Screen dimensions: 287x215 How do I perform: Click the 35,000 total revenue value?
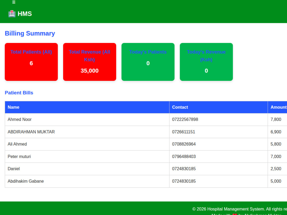(x=90, y=71)
